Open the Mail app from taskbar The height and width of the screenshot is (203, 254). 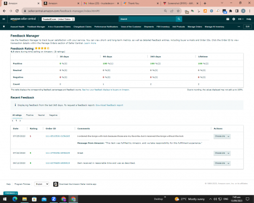coord(44,199)
